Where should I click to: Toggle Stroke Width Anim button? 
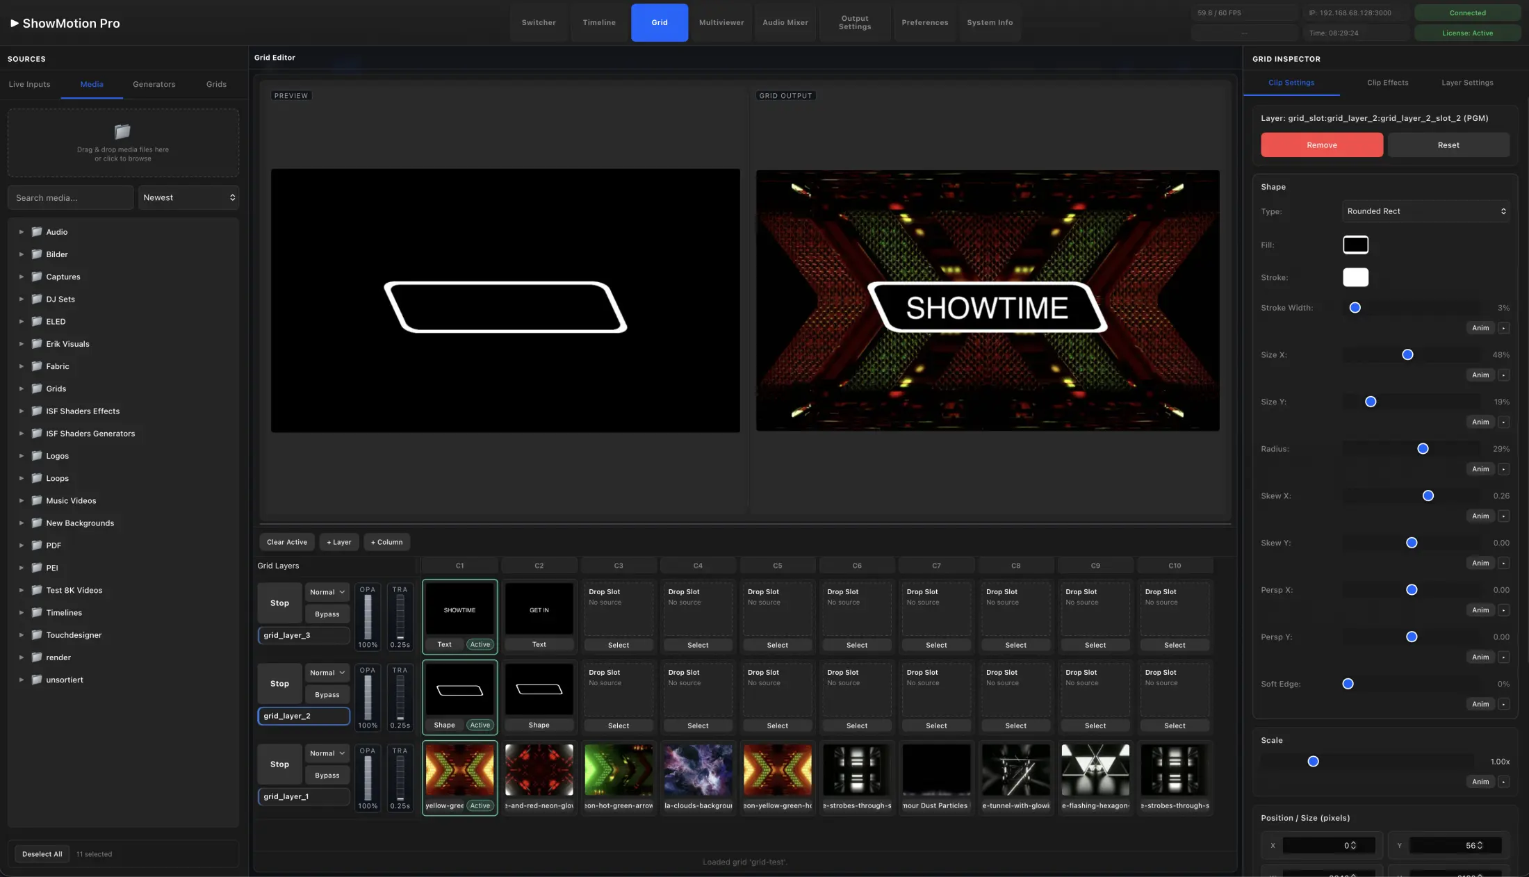pos(1480,328)
